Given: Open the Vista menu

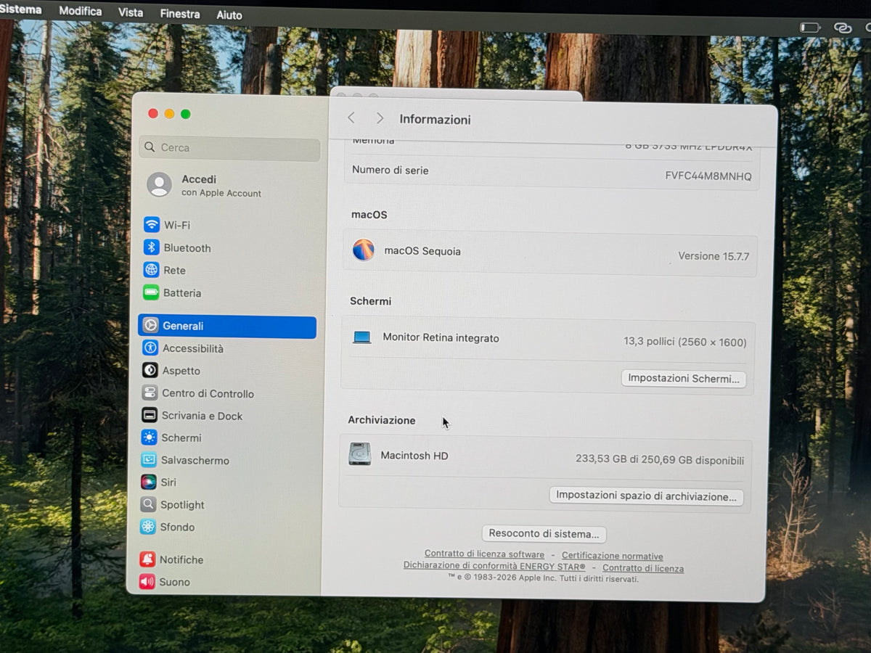Looking at the screenshot, I should point(131,12).
